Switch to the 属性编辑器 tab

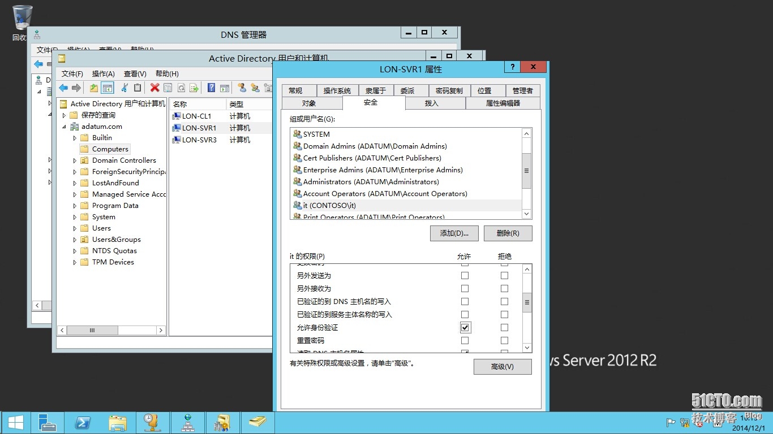click(x=503, y=103)
